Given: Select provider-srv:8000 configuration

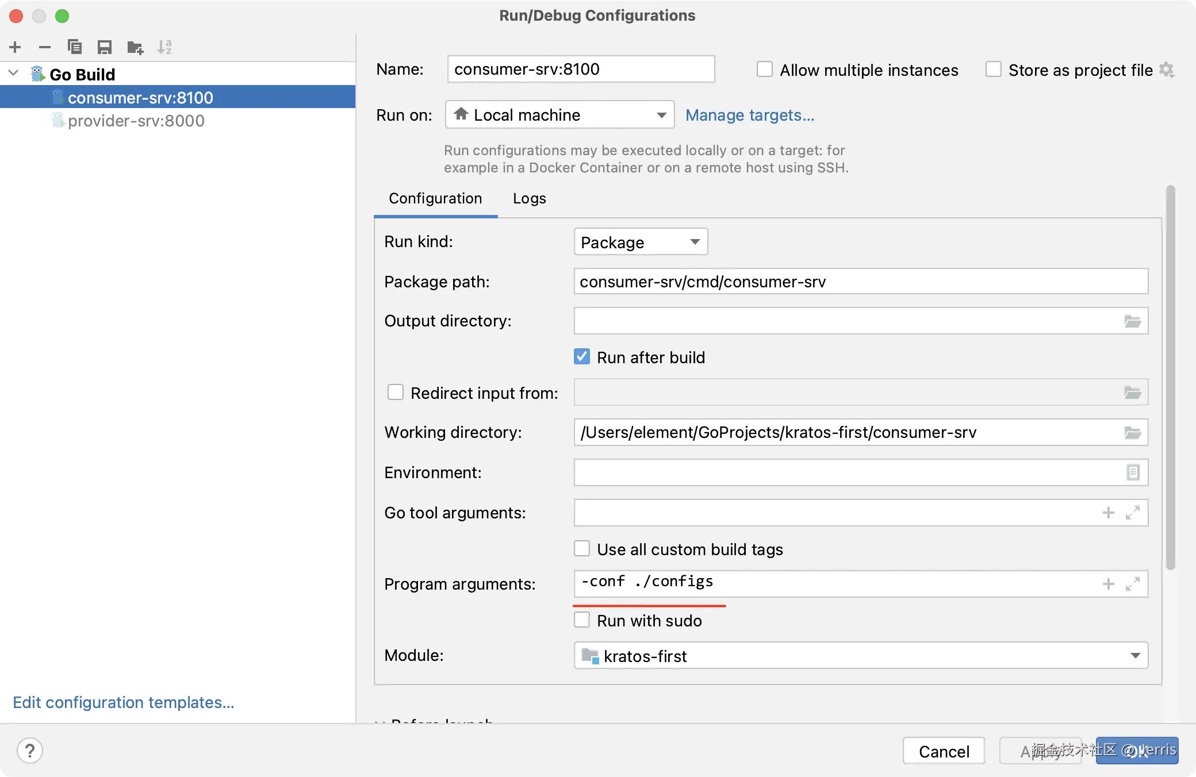Looking at the screenshot, I should click(136, 121).
